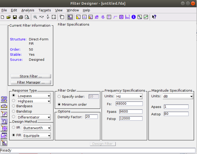The image size is (197, 154).
Task: Select the Zoom In magnifier tool
Action: [x=35, y=17]
